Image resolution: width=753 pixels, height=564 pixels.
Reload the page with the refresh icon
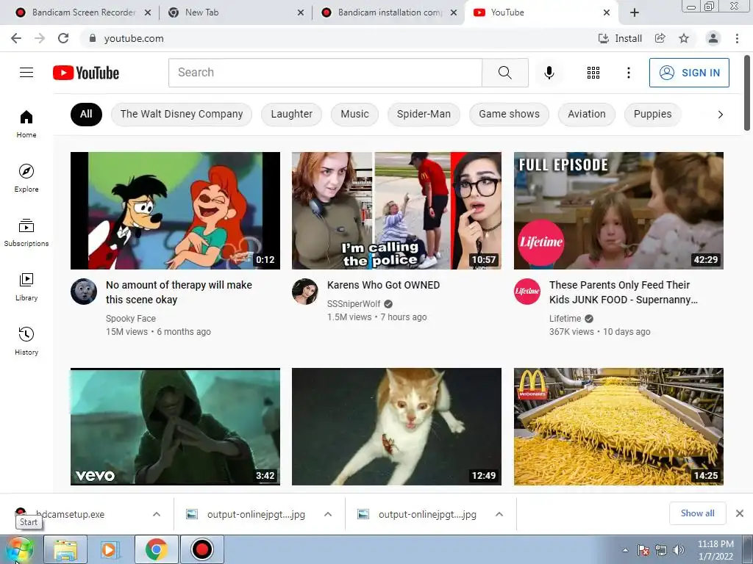click(63, 38)
